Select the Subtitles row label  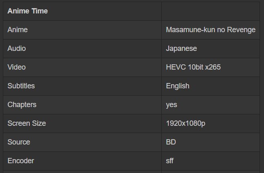coord(21,86)
